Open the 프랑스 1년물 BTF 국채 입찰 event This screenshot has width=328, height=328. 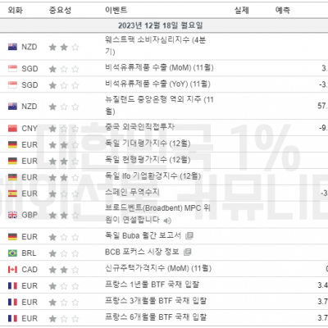coord(152,285)
